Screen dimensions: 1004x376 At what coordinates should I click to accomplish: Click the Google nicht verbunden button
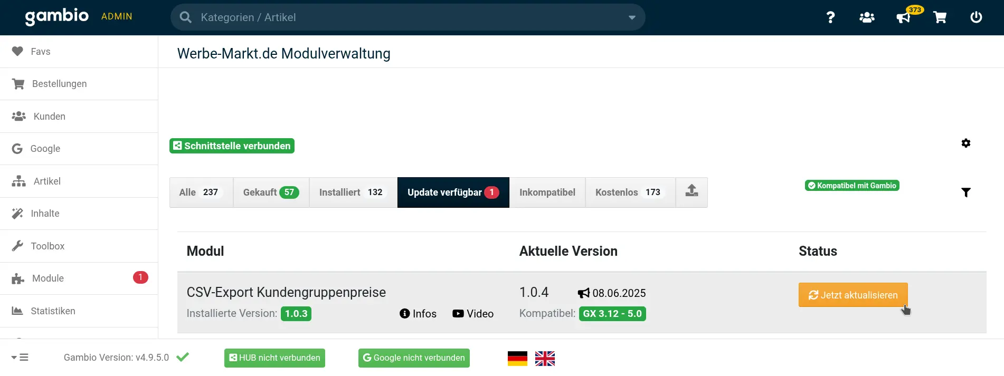click(414, 358)
